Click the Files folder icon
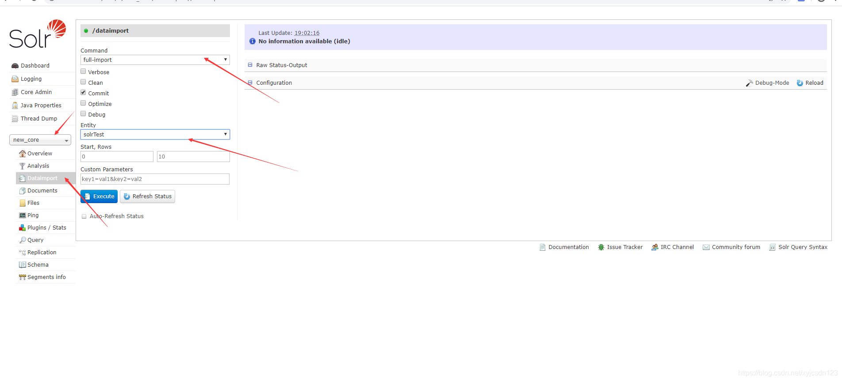842x381 pixels. [22, 203]
